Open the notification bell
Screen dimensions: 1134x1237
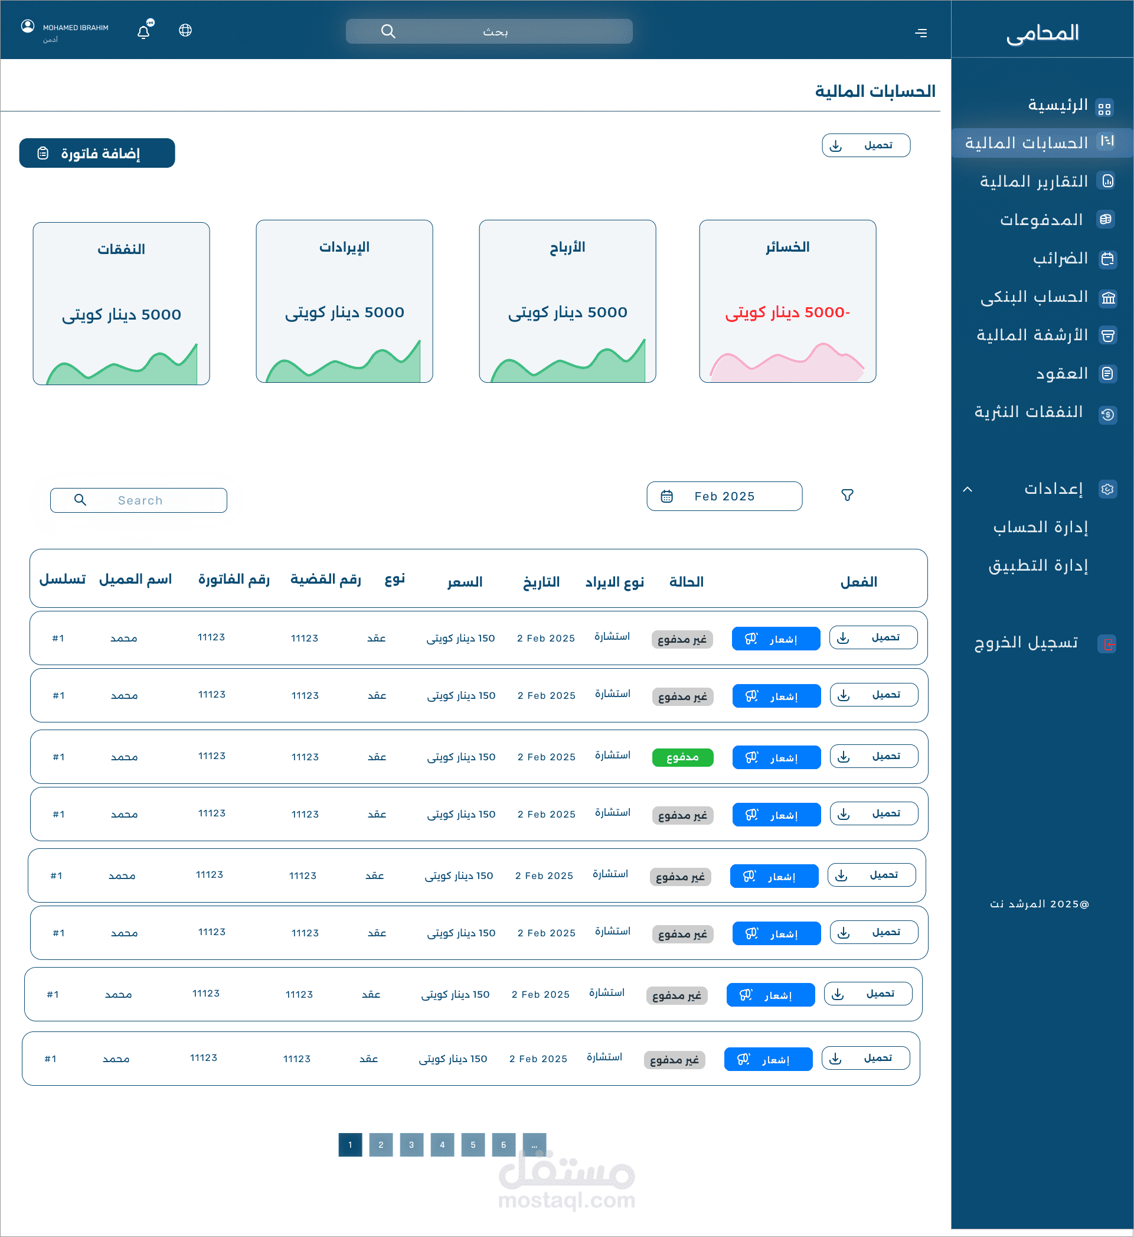tap(143, 30)
